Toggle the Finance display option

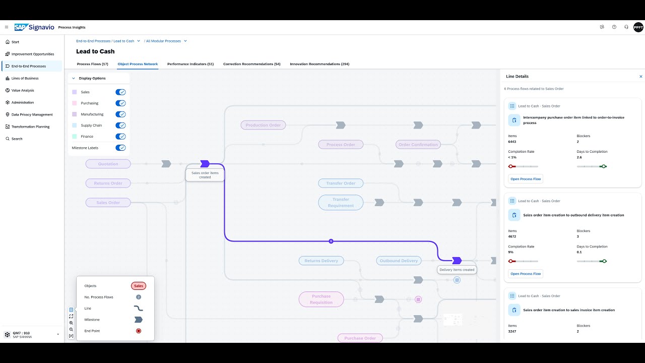pos(120,137)
